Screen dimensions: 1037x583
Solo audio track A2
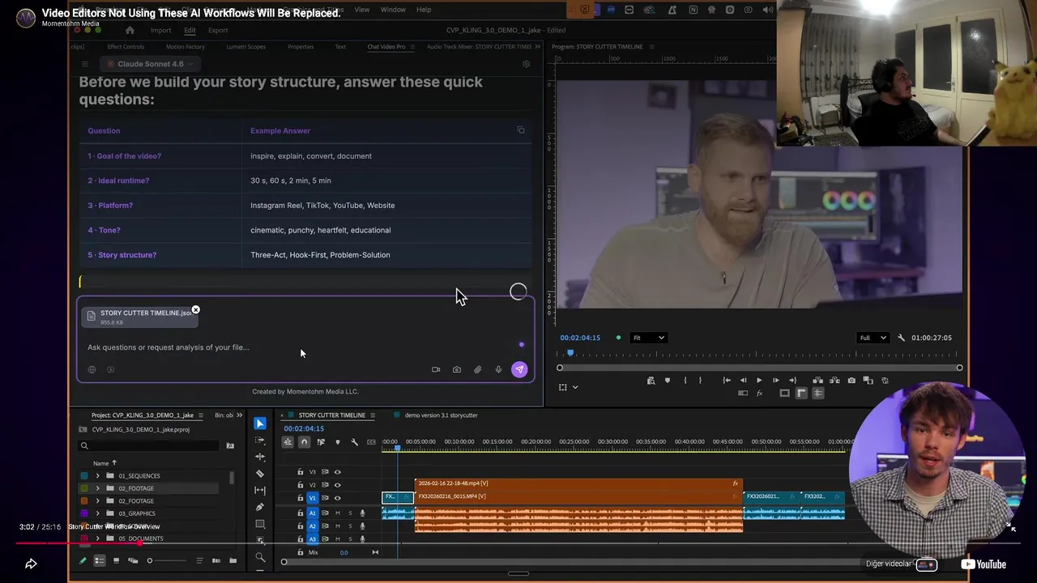click(350, 526)
